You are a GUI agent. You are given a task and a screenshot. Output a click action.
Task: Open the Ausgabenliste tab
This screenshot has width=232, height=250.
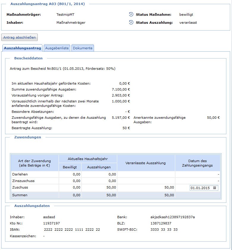pyautogui.click(x=57, y=48)
